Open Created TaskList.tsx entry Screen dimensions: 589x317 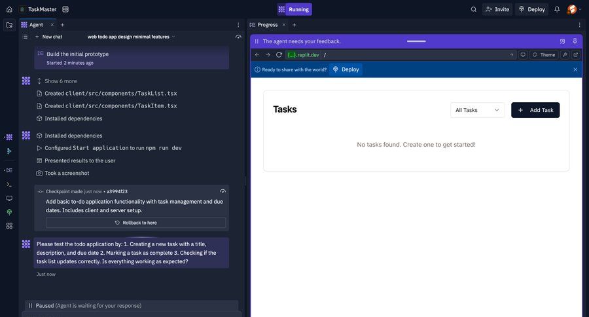tap(107, 93)
